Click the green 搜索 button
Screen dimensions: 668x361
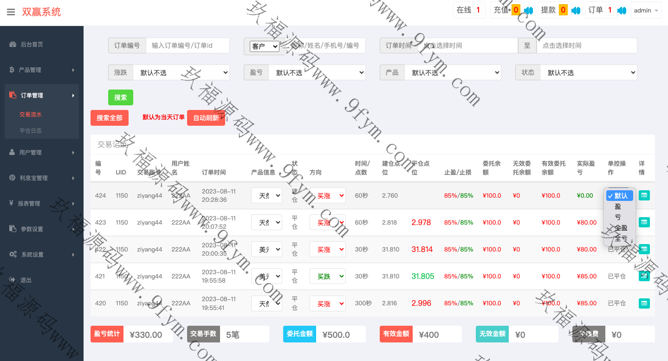click(x=120, y=97)
